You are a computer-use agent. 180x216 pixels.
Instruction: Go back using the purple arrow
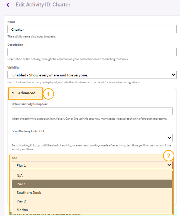pos(8,5)
